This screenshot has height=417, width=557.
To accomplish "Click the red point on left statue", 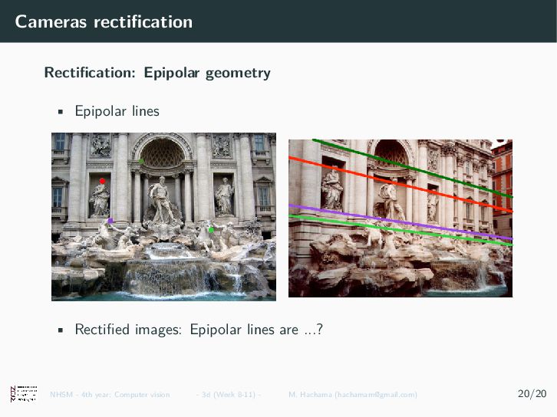I will click(102, 181).
